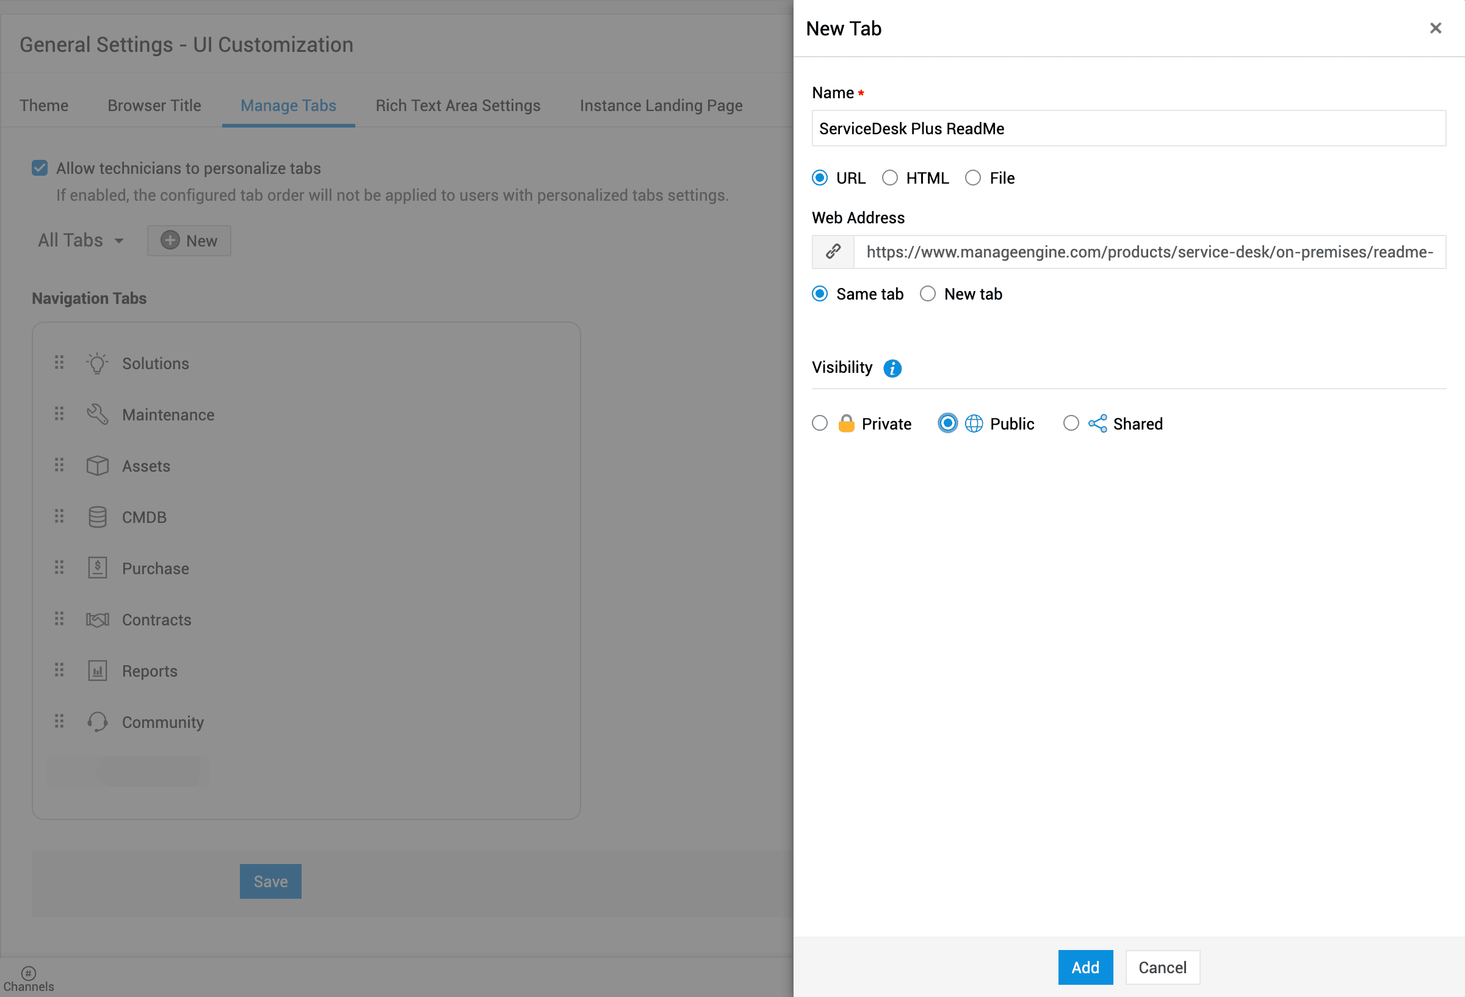Viewport: 1465px width, 997px height.
Task: Click the Visibility info icon
Action: click(x=892, y=368)
